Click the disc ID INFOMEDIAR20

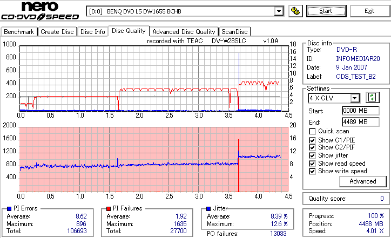tap(358, 59)
